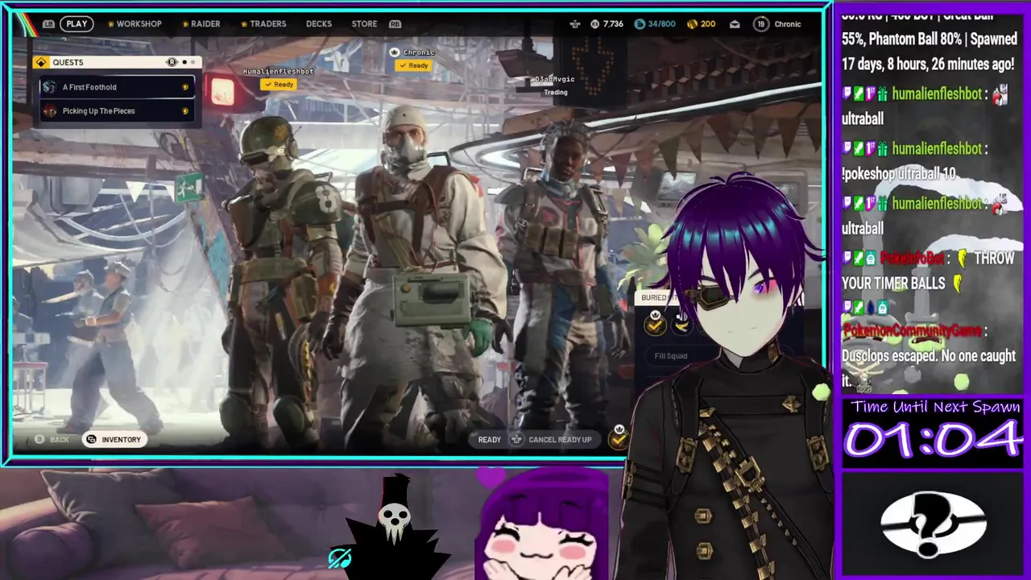This screenshot has height=580, width=1031.
Task: Click the first gold check icon under BURIED
Action: (x=656, y=324)
